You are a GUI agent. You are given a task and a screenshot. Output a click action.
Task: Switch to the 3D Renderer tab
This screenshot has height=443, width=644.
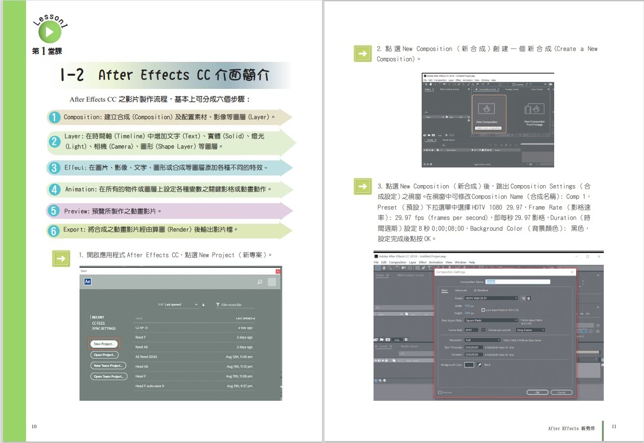click(481, 290)
